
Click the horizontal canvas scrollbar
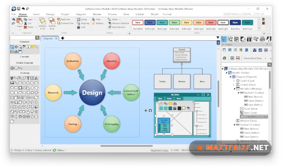(x=126, y=146)
